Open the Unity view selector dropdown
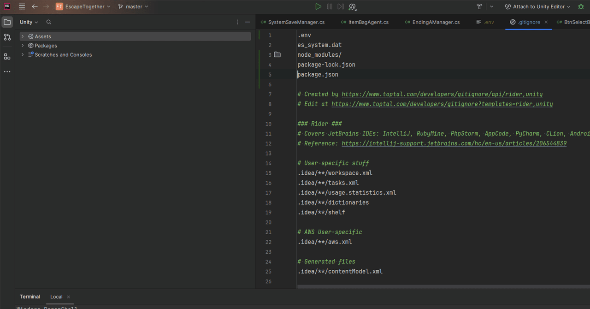The height and width of the screenshot is (309, 590). pyautogui.click(x=28, y=22)
